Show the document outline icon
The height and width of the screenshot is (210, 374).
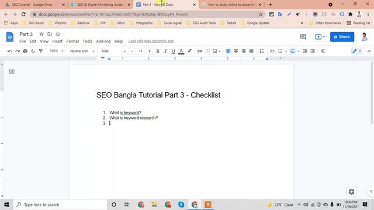(x=12, y=71)
